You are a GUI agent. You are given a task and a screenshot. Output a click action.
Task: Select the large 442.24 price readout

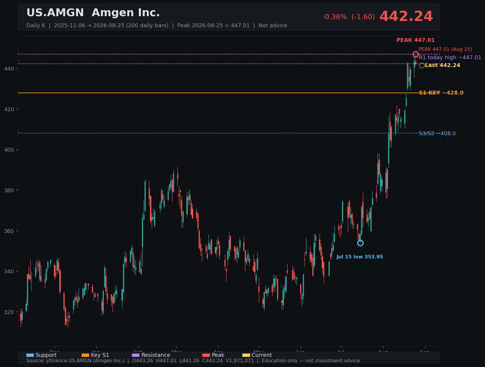(x=406, y=16)
